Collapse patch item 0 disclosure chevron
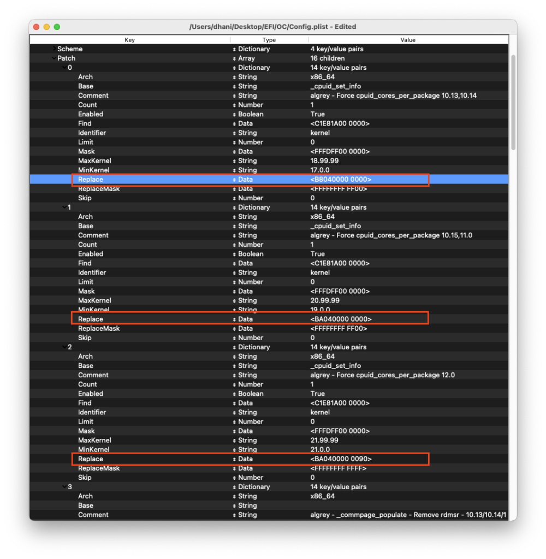Screen dimensions: 546x559 click(x=64, y=67)
